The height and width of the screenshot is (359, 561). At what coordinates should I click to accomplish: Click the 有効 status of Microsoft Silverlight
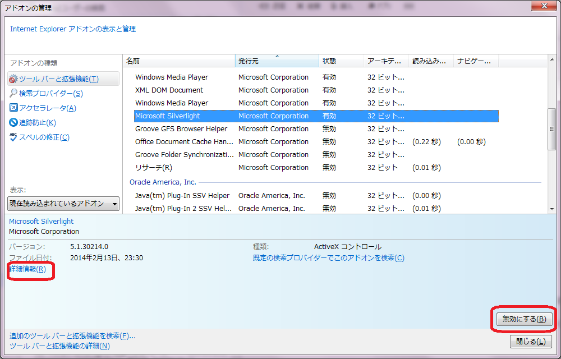point(329,116)
